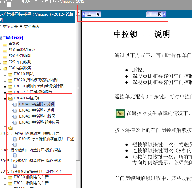Open the 当前:线路图 root node
This screenshot has height=188, width=192.
pos(13,38)
